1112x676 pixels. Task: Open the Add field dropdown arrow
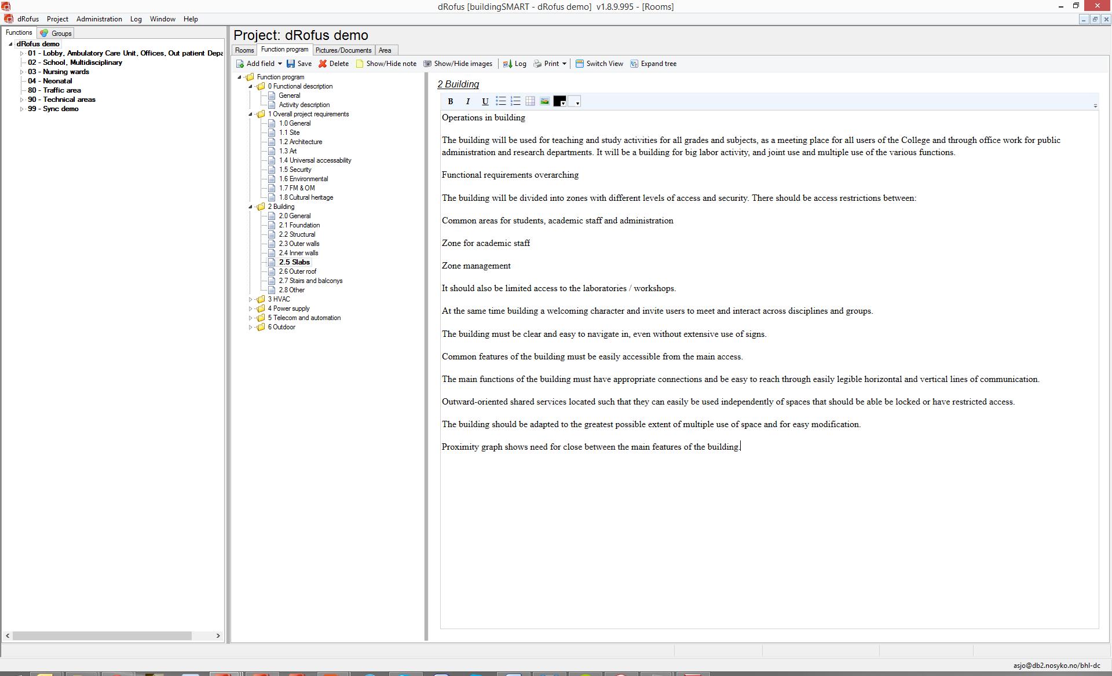pyautogui.click(x=280, y=64)
